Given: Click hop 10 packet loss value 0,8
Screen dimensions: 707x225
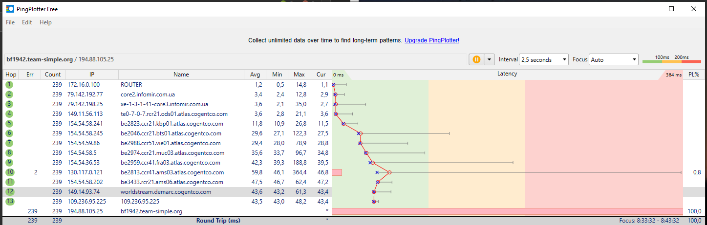Looking at the screenshot, I should (x=697, y=172).
